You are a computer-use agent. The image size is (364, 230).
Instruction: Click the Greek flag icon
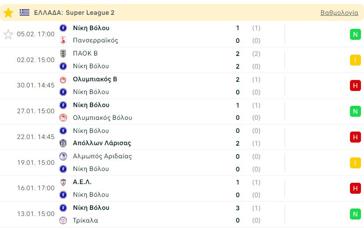pyautogui.click(x=25, y=13)
